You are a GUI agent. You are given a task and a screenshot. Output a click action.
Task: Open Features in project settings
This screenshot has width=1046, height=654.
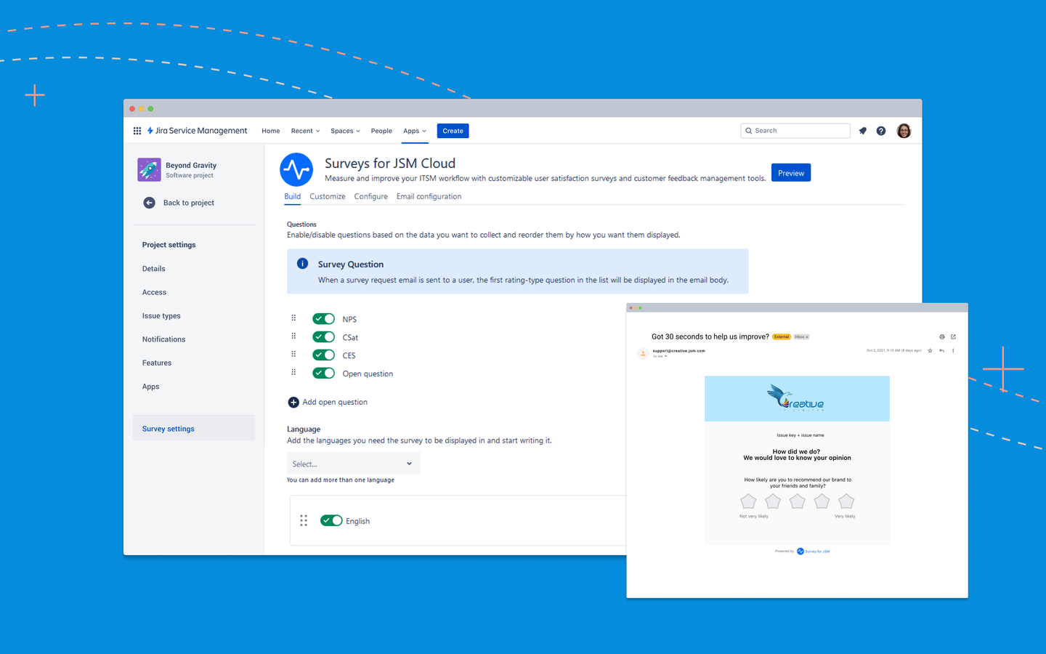click(x=157, y=363)
